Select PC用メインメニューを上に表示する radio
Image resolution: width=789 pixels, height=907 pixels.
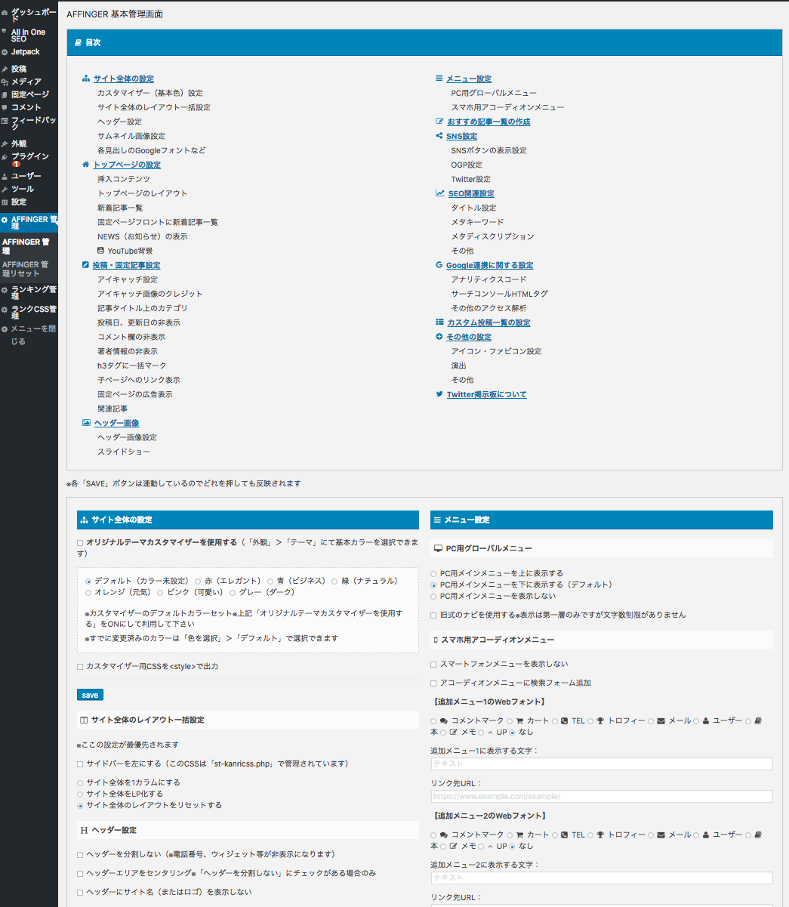[433, 574]
